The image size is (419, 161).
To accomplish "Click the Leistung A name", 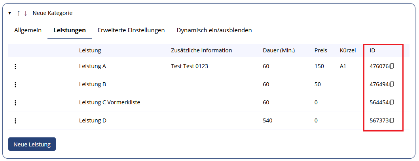I will pyautogui.click(x=93, y=67).
